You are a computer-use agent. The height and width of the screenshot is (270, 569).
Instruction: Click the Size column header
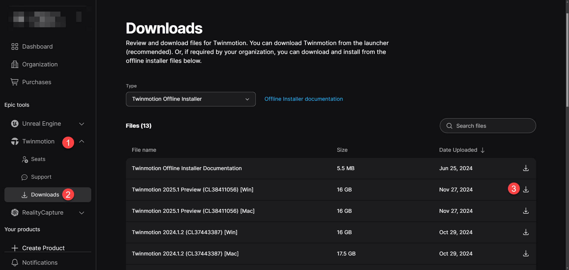(342, 150)
